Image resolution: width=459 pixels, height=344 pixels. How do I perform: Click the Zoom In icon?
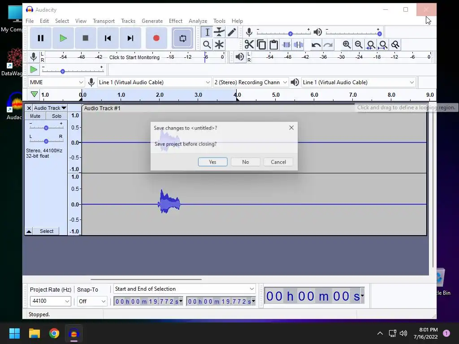[x=346, y=45]
